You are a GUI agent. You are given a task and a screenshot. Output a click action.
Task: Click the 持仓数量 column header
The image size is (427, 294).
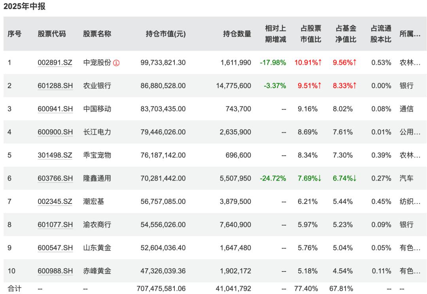(237, 34)
